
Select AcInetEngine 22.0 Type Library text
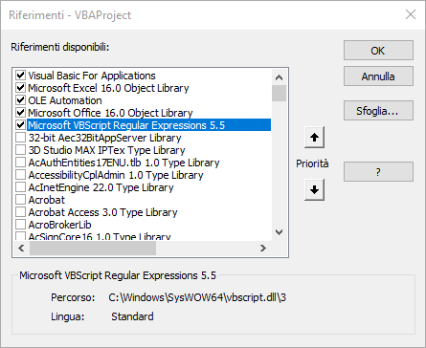[101, 187]
